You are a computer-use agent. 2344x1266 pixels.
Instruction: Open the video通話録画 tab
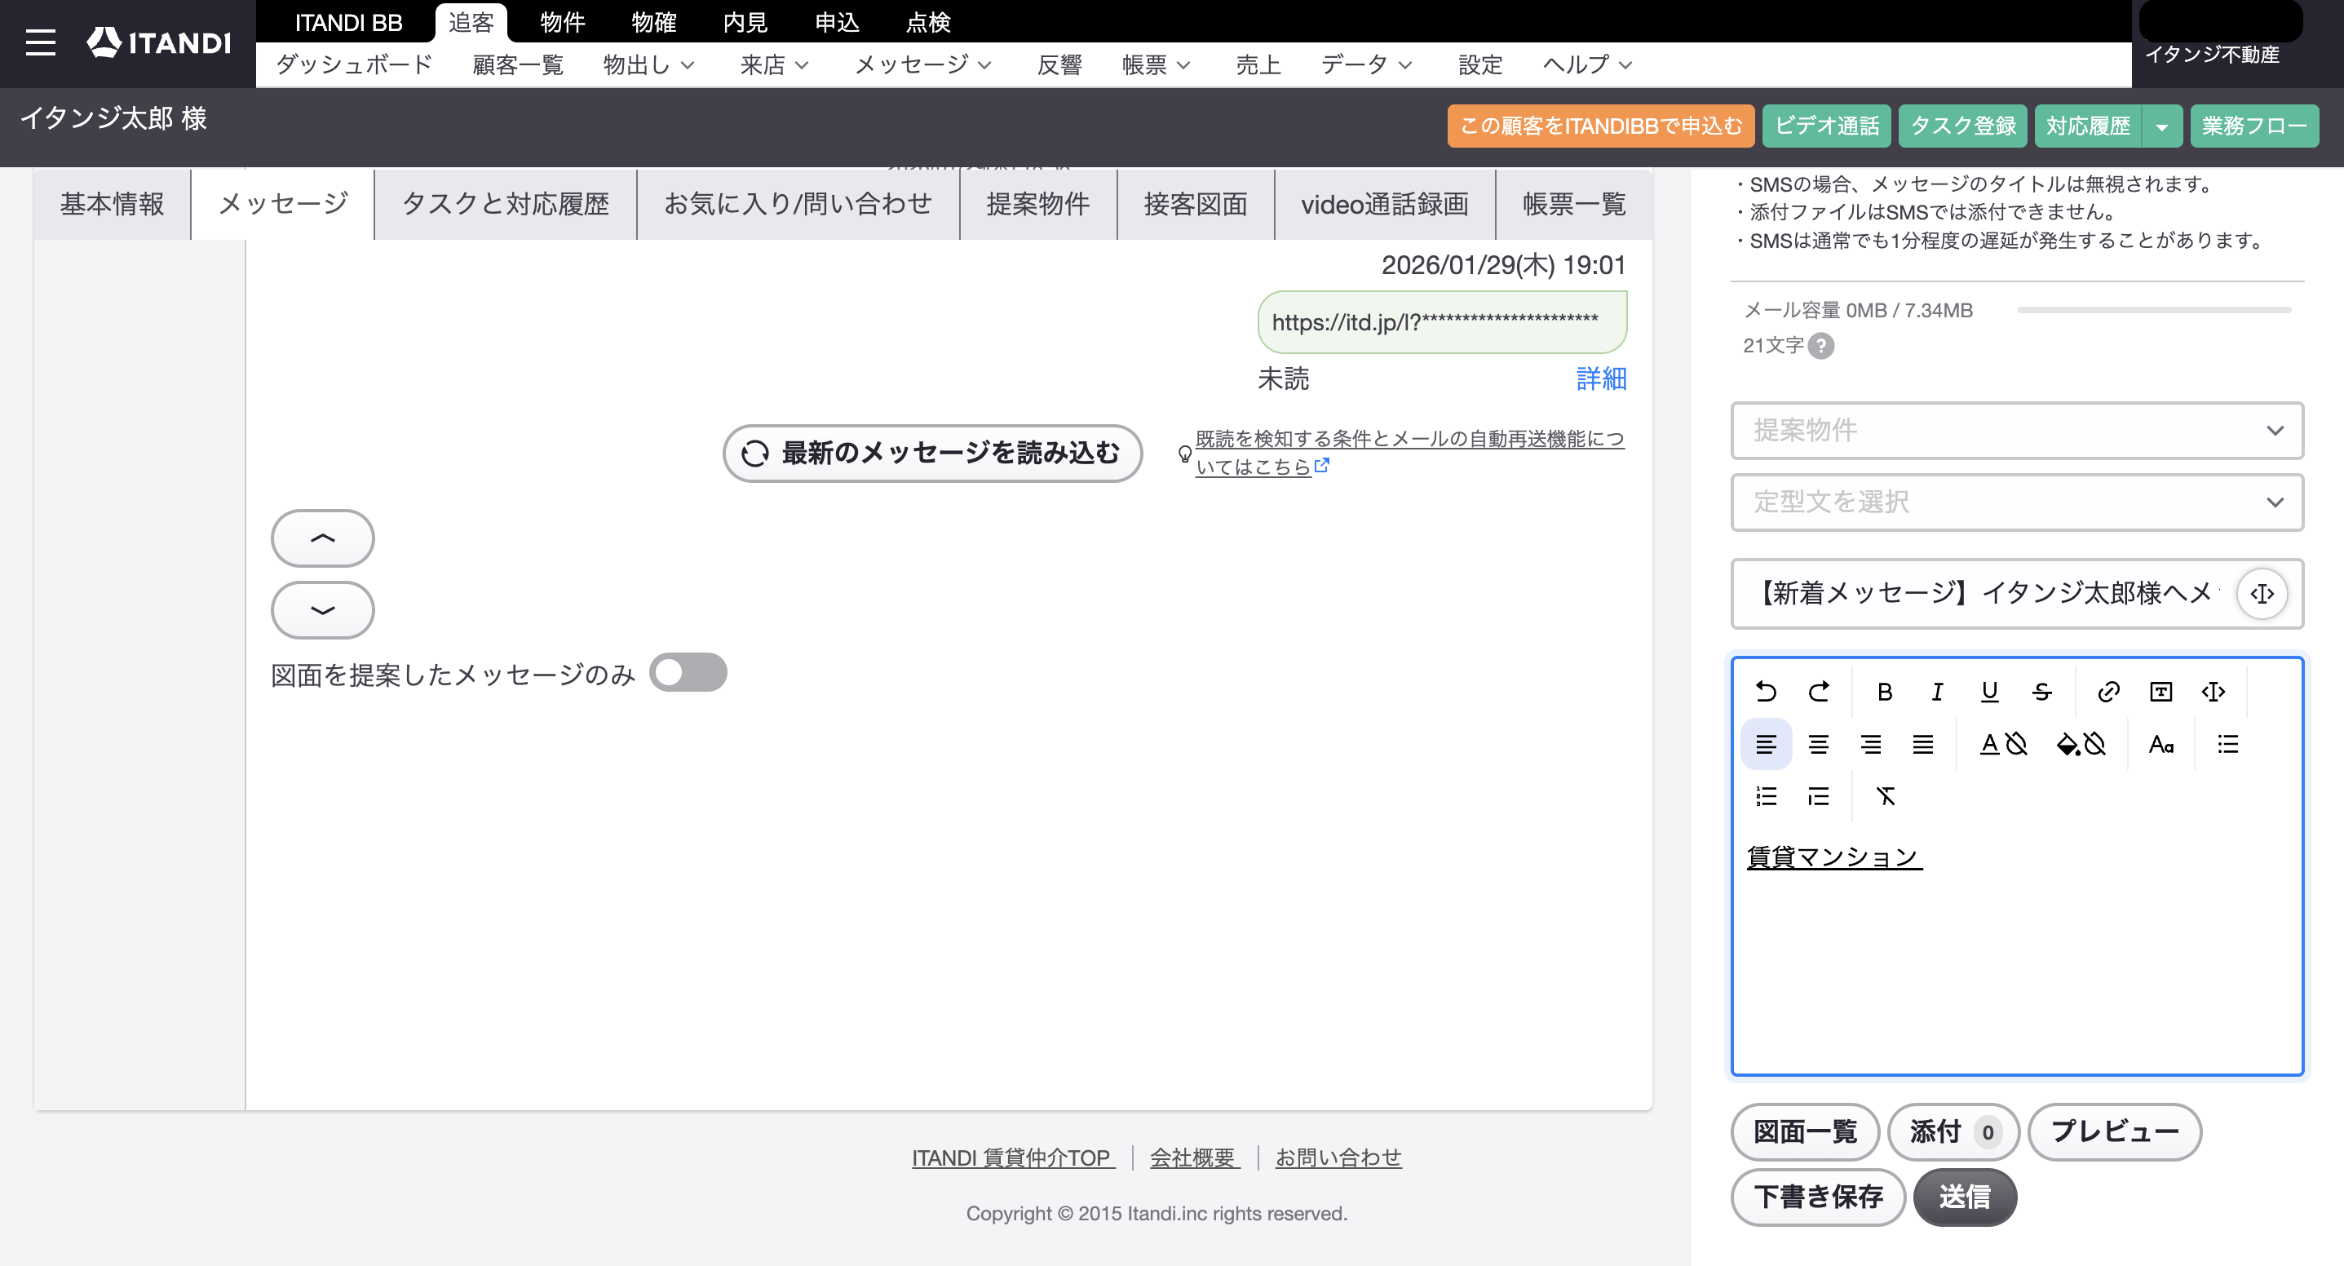click(1385, 204)
